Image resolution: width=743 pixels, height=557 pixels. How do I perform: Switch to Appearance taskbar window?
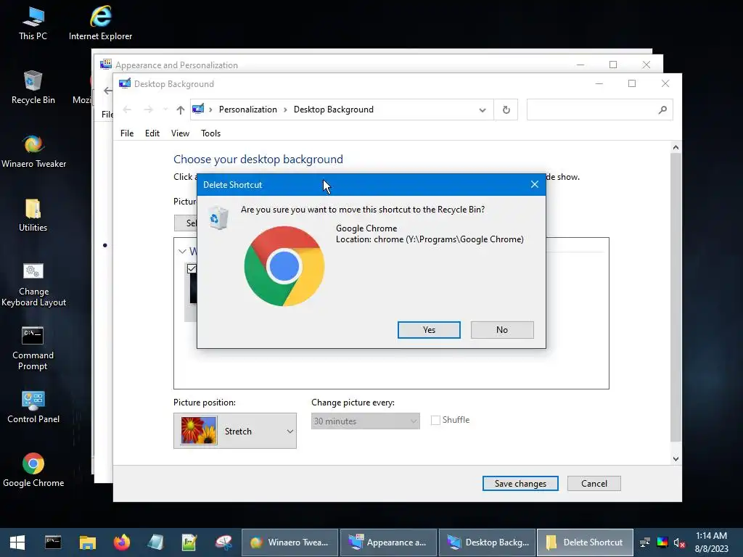[x=388, y=542]
